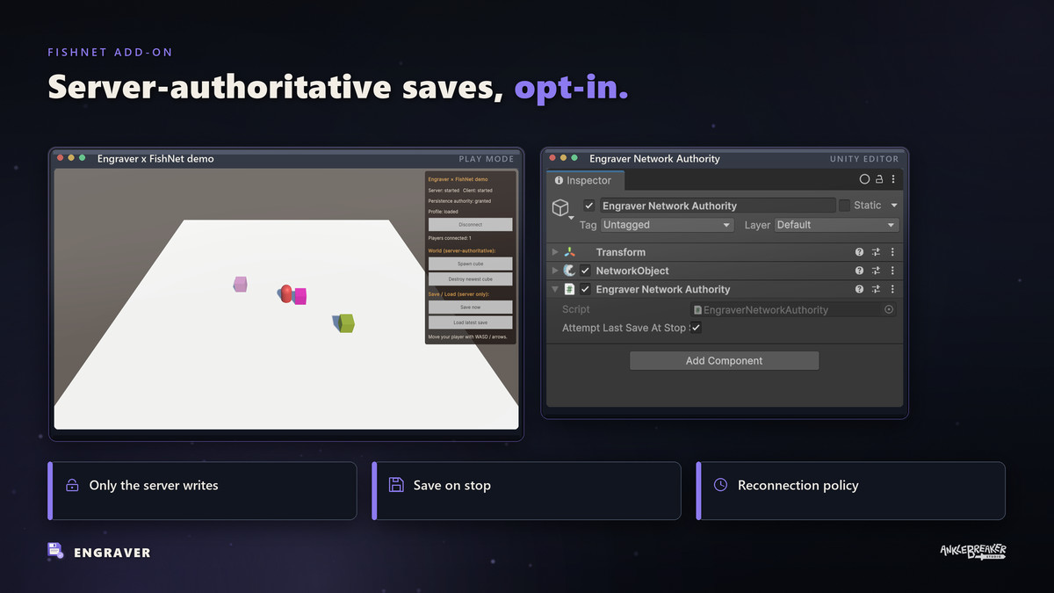The height and width of the screenshot is (593, 1054).
Task: Open the GameObject icon dropdown arrow
Action: pos(571,217)
